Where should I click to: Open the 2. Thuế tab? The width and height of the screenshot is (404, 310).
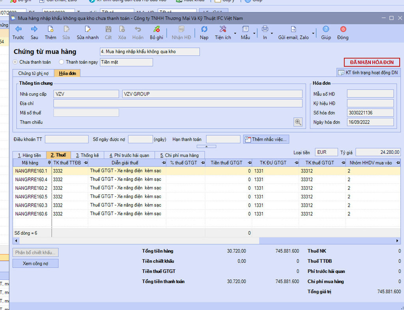[x=58, y=155]
